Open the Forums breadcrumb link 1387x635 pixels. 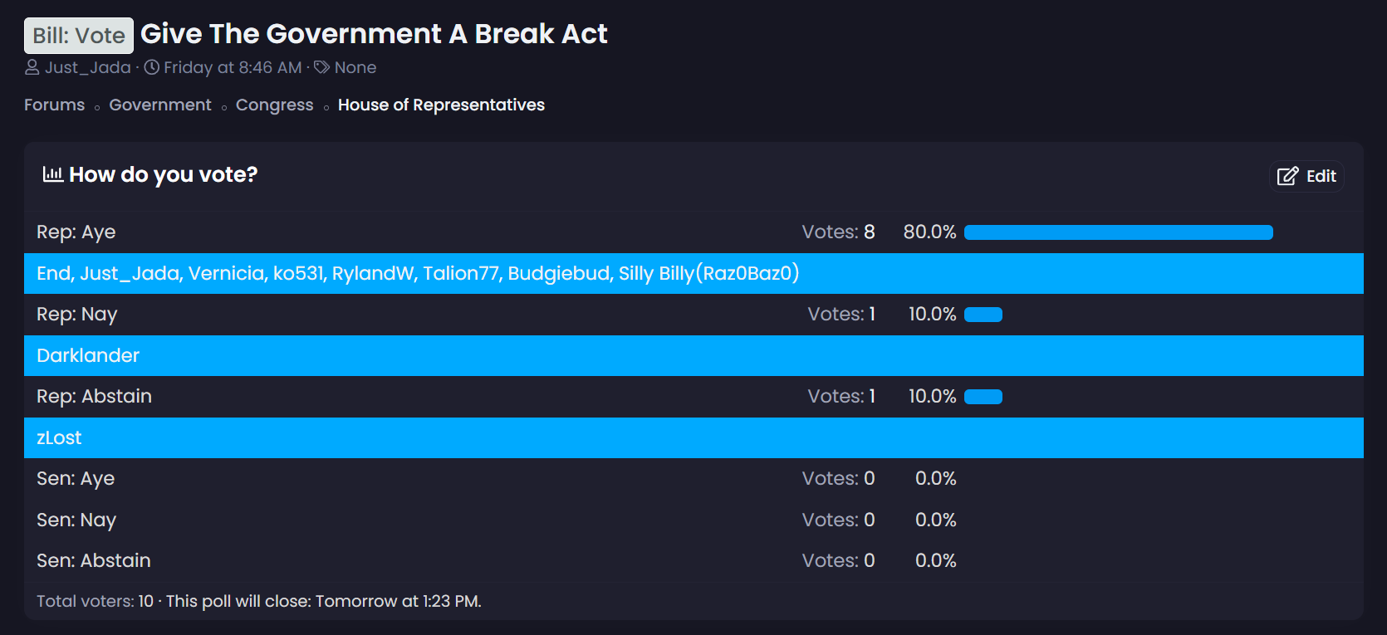tap(54, 105)
